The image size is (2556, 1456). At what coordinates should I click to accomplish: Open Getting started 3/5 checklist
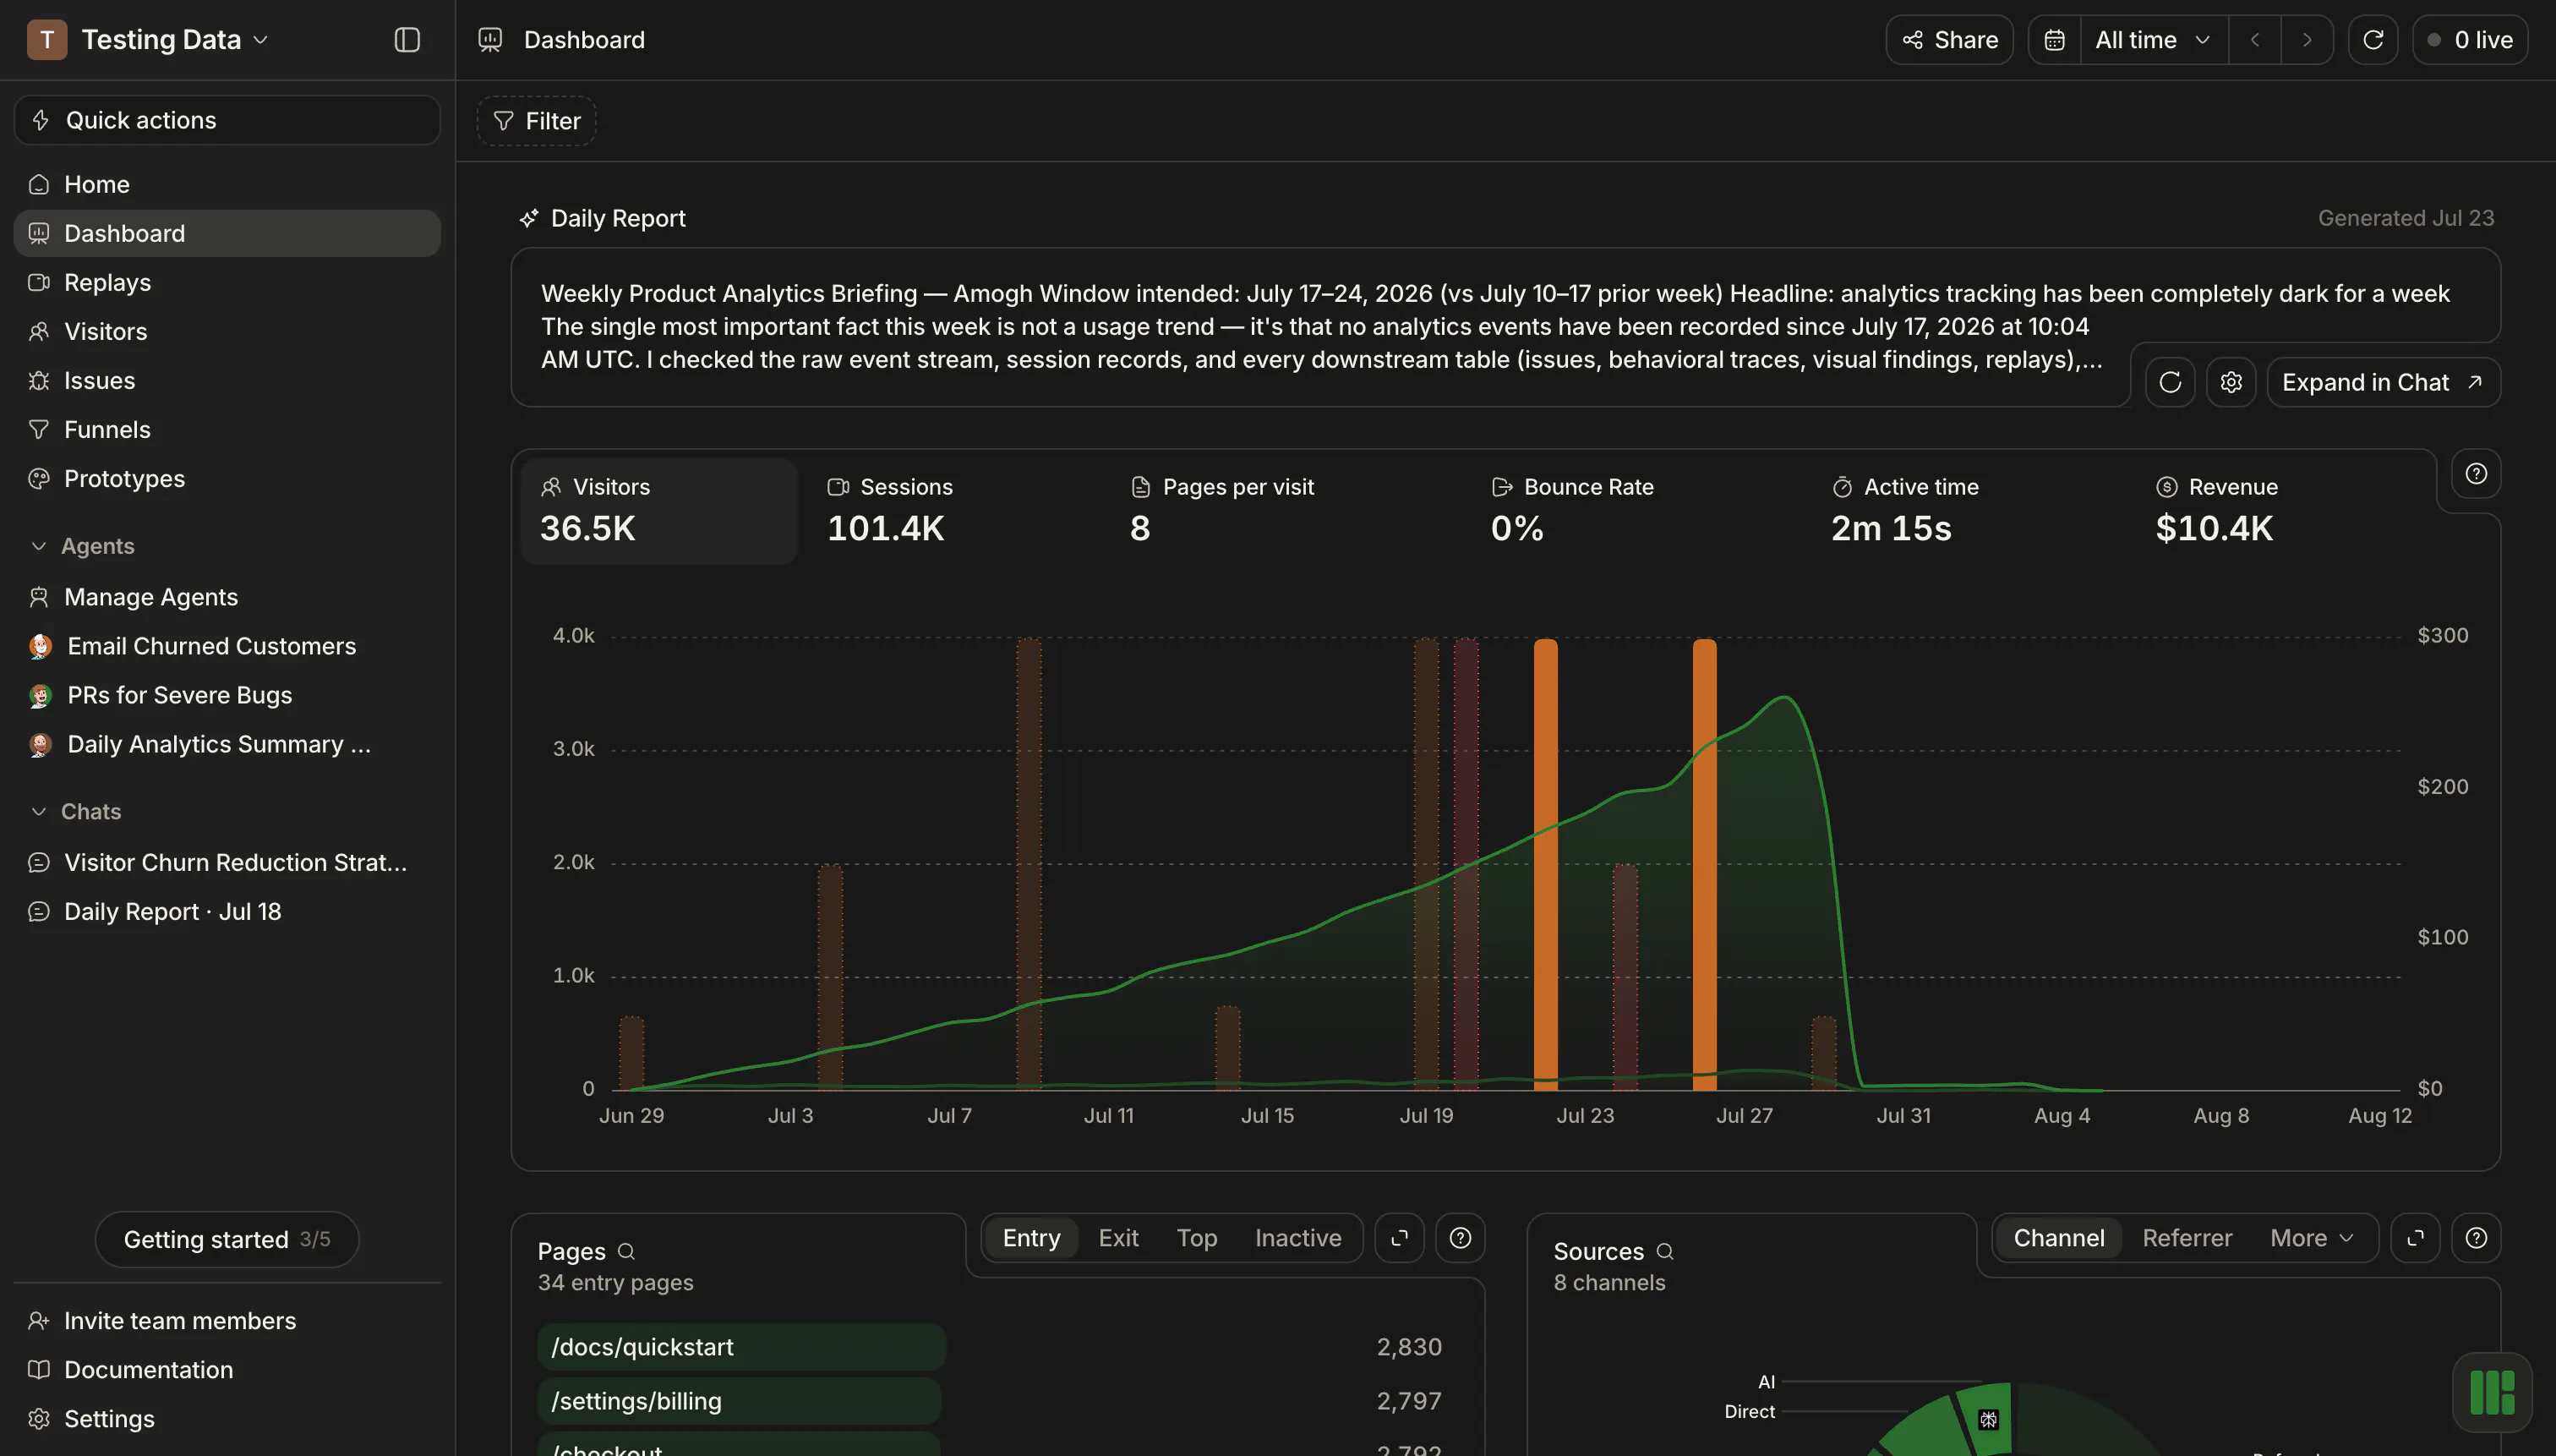(x=227, y=1239)
